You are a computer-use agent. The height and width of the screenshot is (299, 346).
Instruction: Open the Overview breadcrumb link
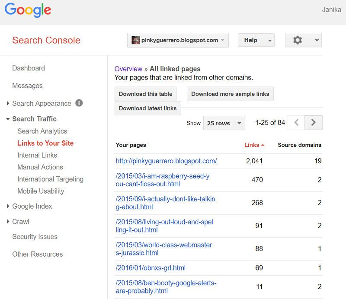click(128, 69)
